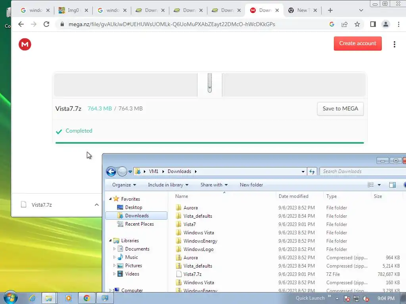This screenshot has height=304, width=406.
Task: Show hidden tray icons arrow
Action: tap(337, 298)
